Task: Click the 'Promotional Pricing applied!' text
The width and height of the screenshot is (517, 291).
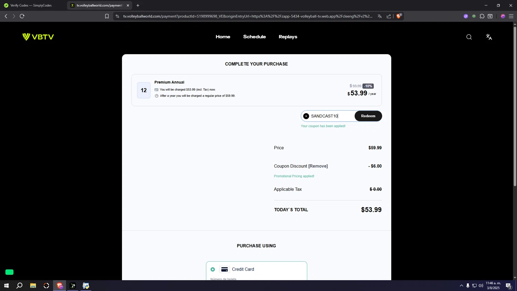Action: [294, 176]
